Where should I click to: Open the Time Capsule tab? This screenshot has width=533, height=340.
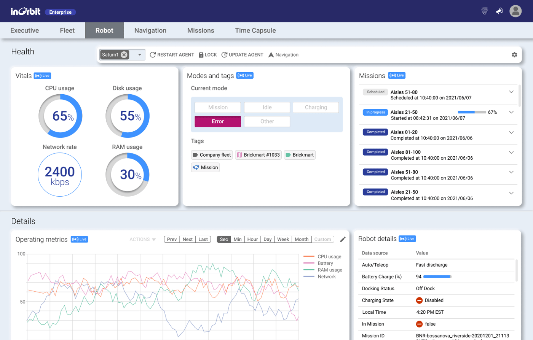(255, 30)
